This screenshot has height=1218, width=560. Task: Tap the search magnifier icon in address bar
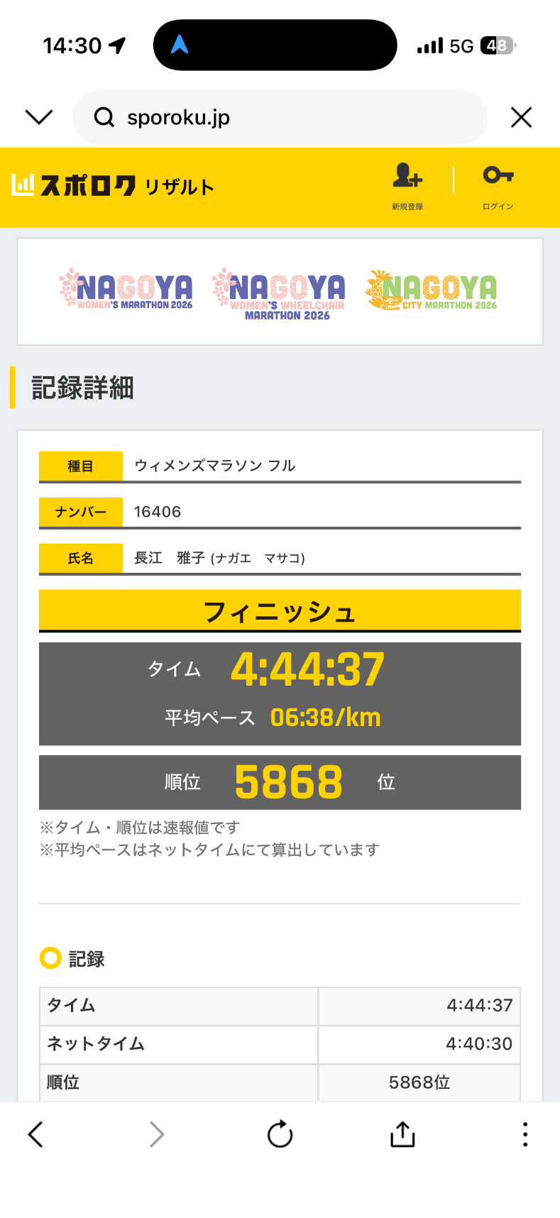pos(104,117)
